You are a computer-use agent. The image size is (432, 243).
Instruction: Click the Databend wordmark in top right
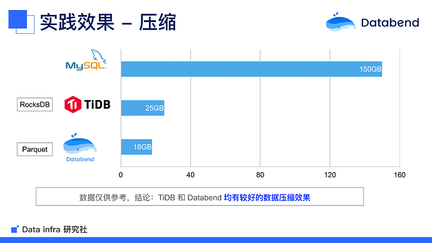[x=390, y=23]
